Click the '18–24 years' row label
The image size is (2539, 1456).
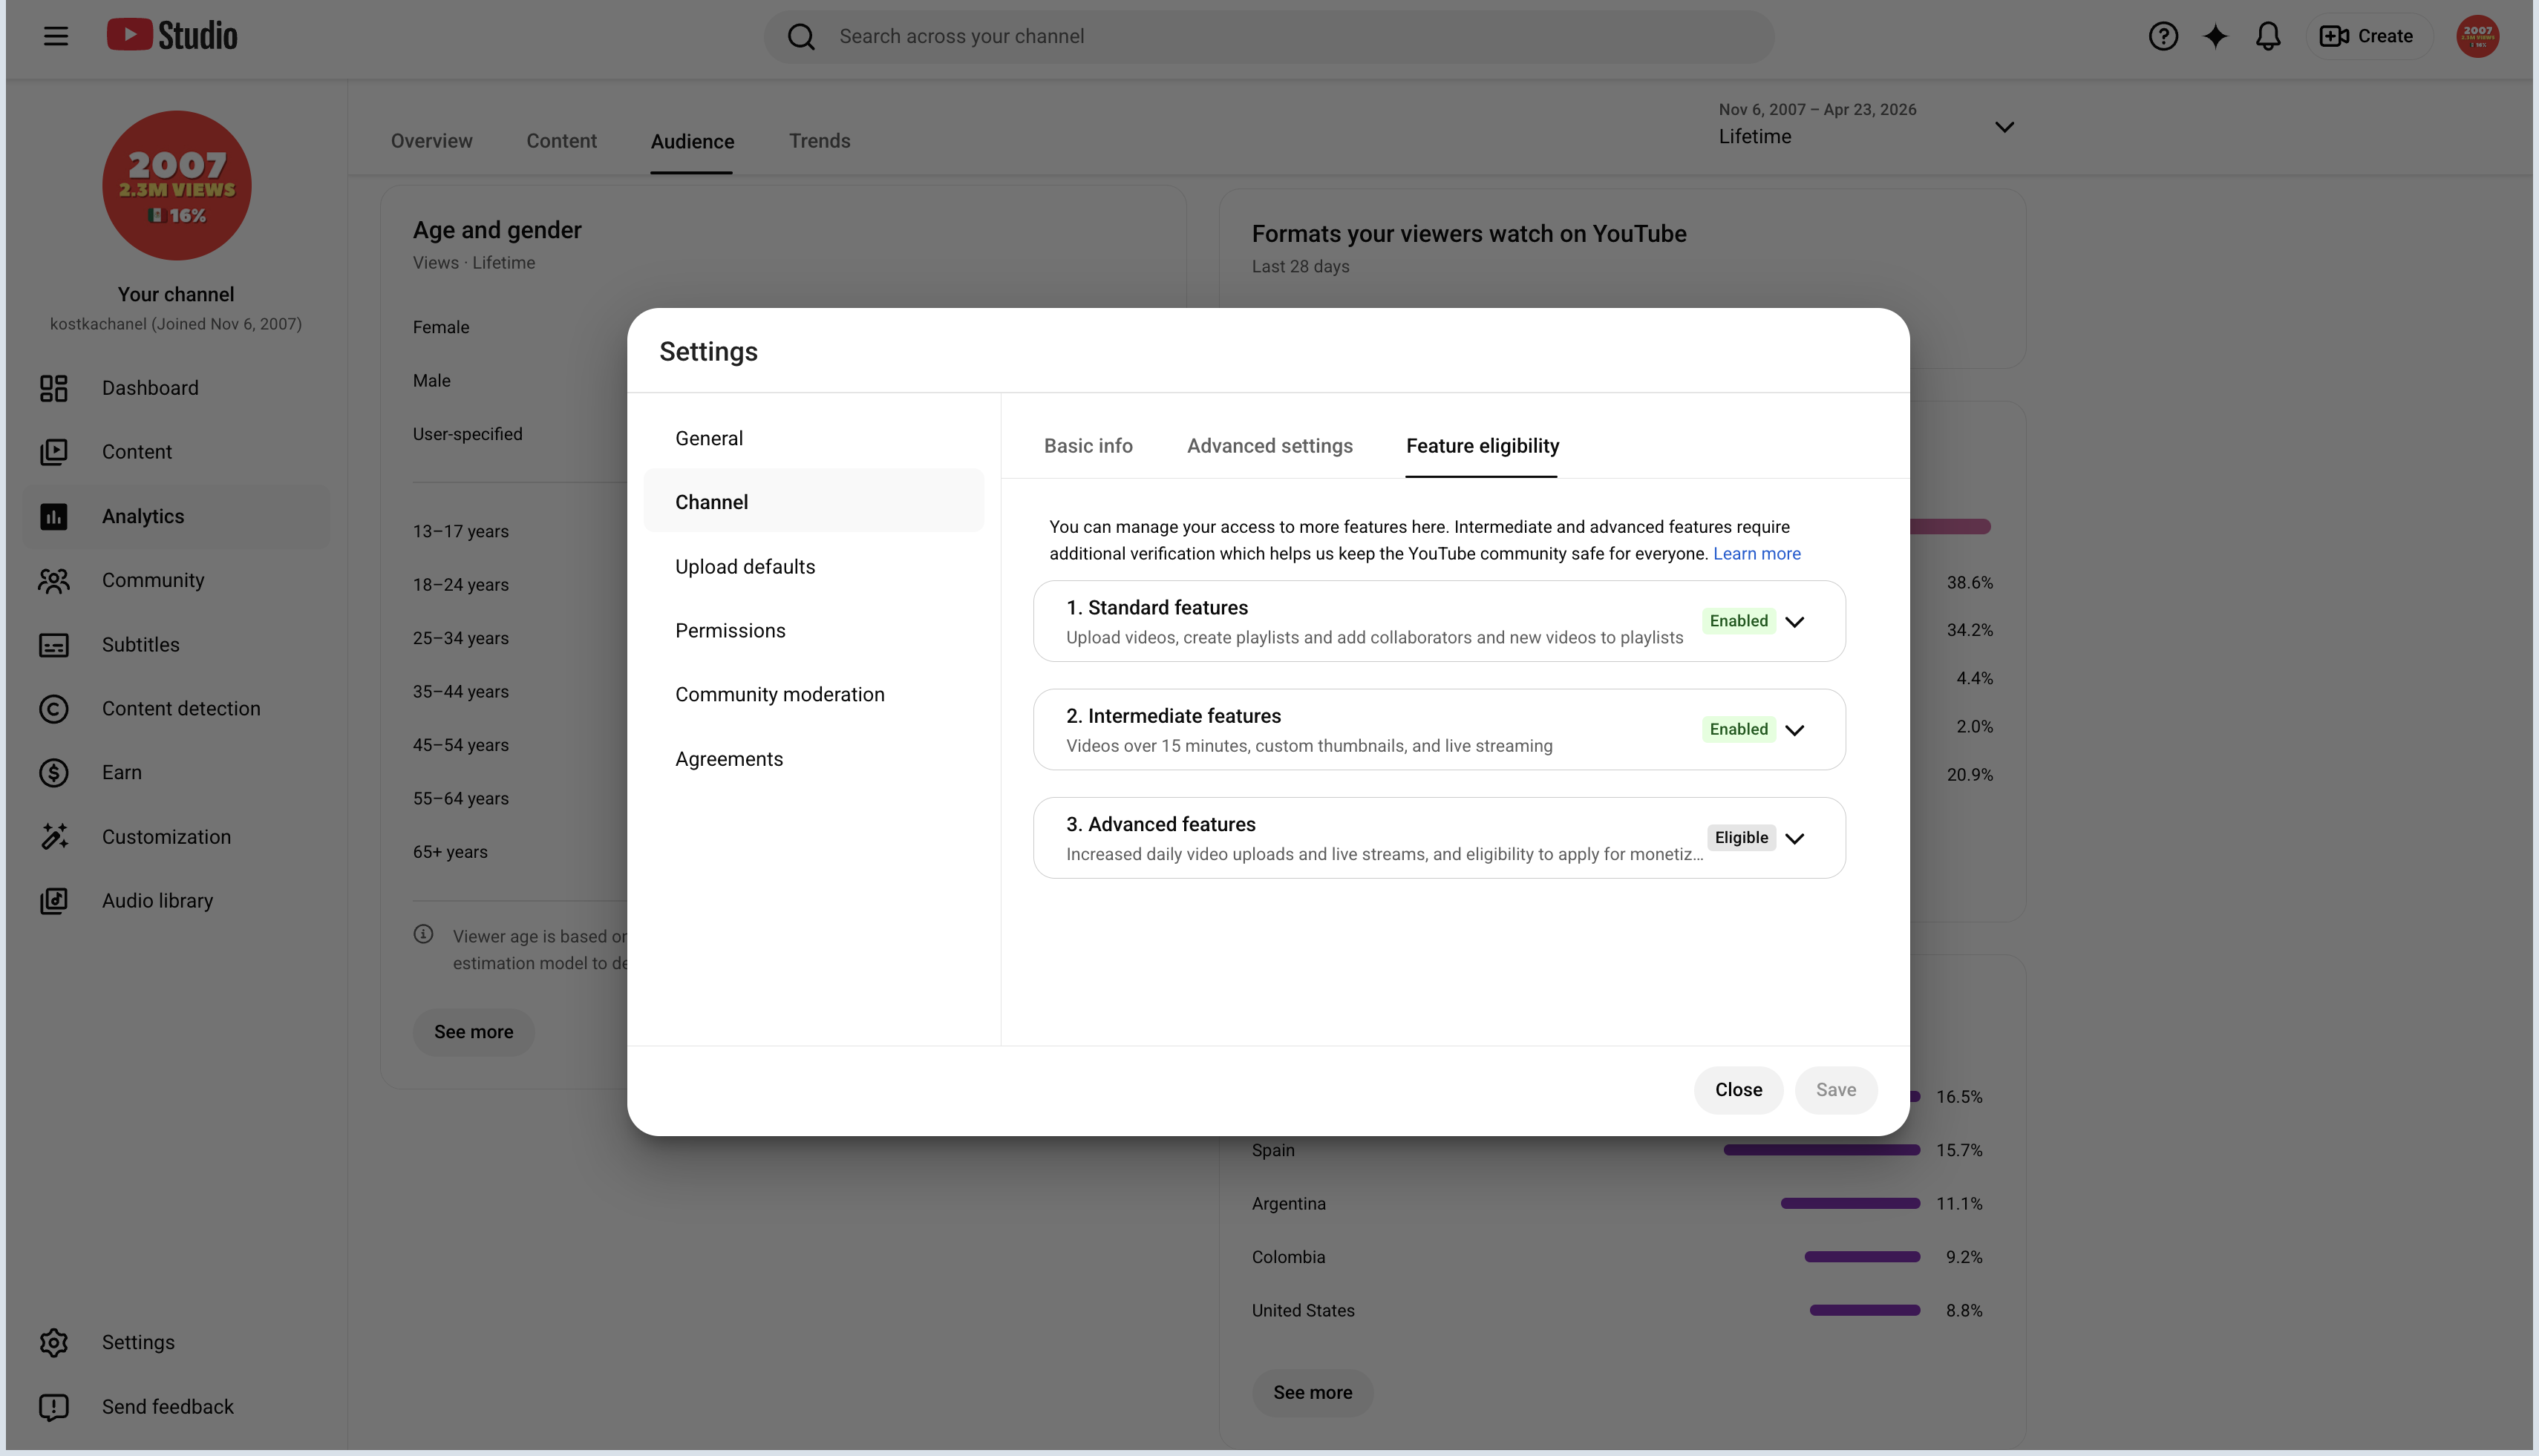(x=460, y=585)
